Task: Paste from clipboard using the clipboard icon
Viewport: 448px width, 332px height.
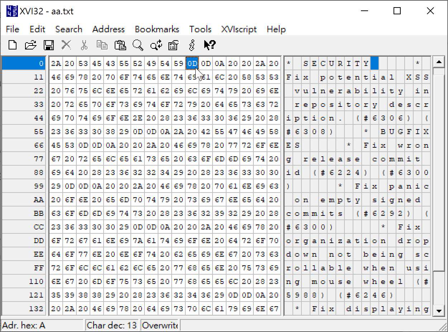Action: point(120,45)
